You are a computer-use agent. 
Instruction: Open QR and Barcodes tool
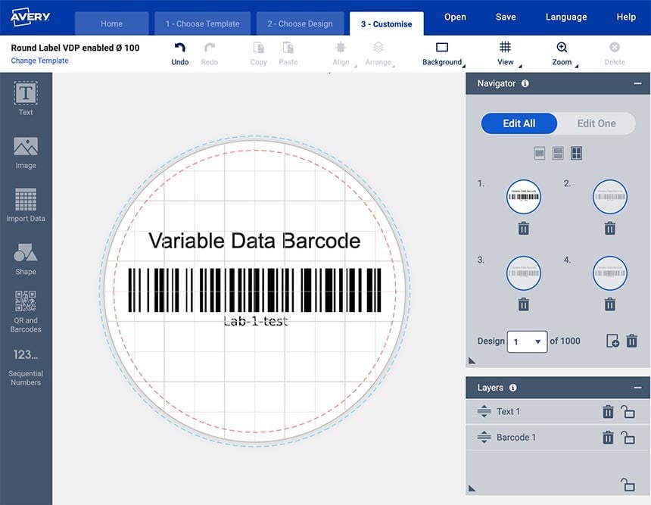click(26, 311)
